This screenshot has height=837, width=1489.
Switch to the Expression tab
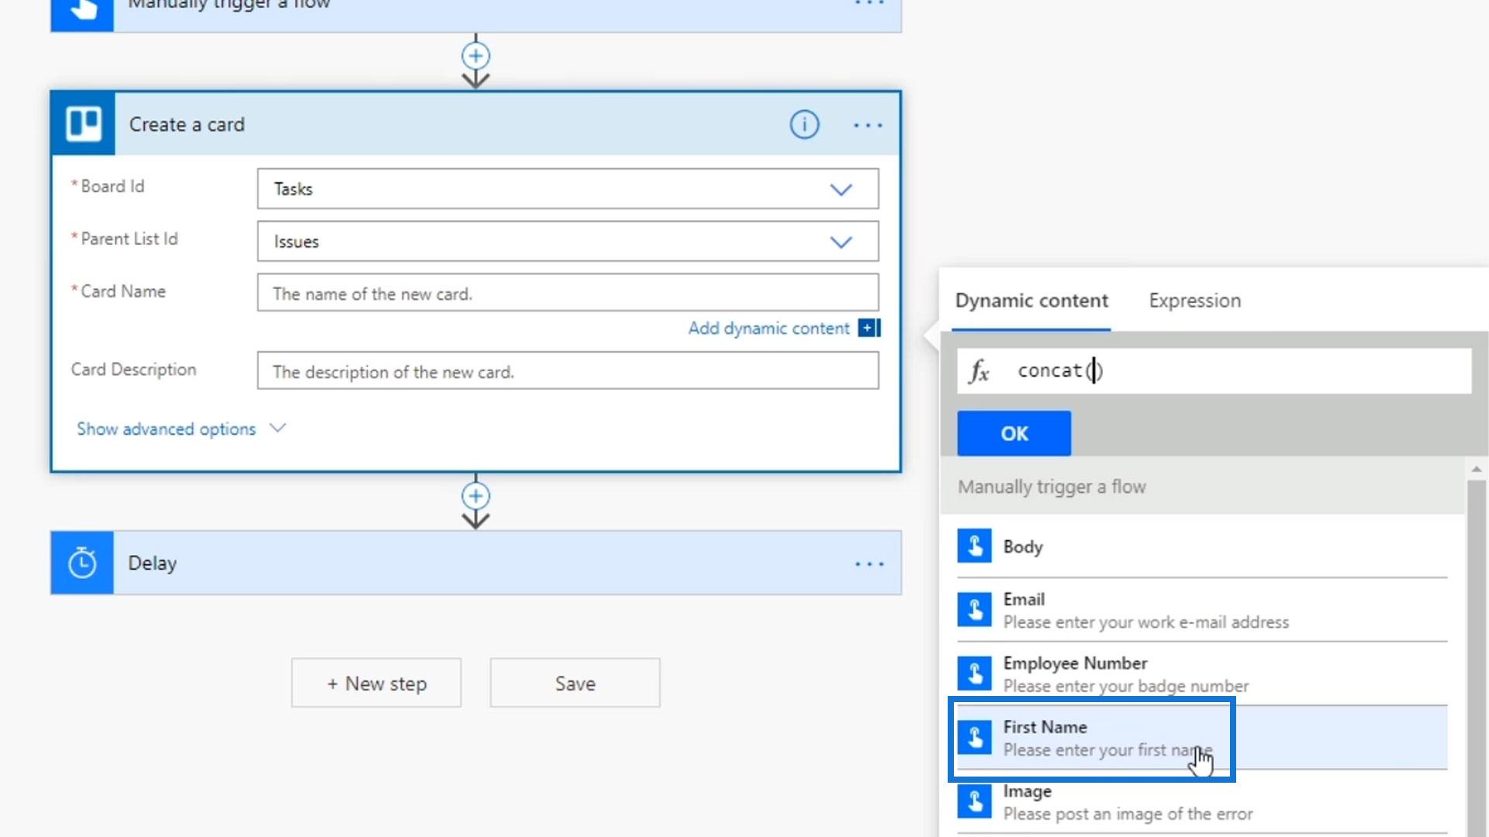click(x=1194, y=301)
